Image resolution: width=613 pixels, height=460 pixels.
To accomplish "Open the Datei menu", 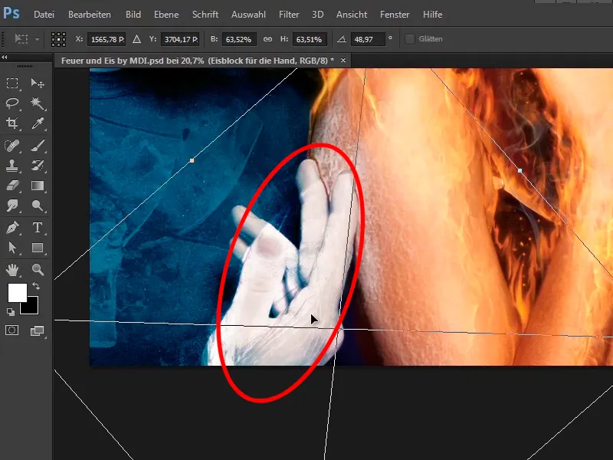I will (44, 15).
